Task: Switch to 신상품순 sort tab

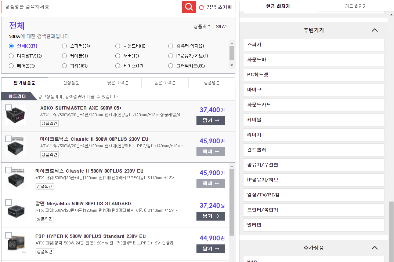Action: [71, 83]
